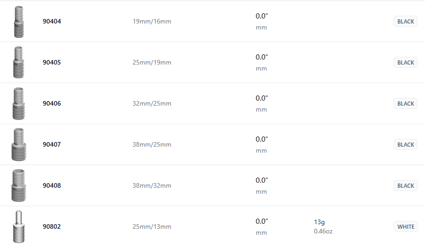Go to product 90406
This screenshot has width=425, height=250.
[x=52, y=103]
